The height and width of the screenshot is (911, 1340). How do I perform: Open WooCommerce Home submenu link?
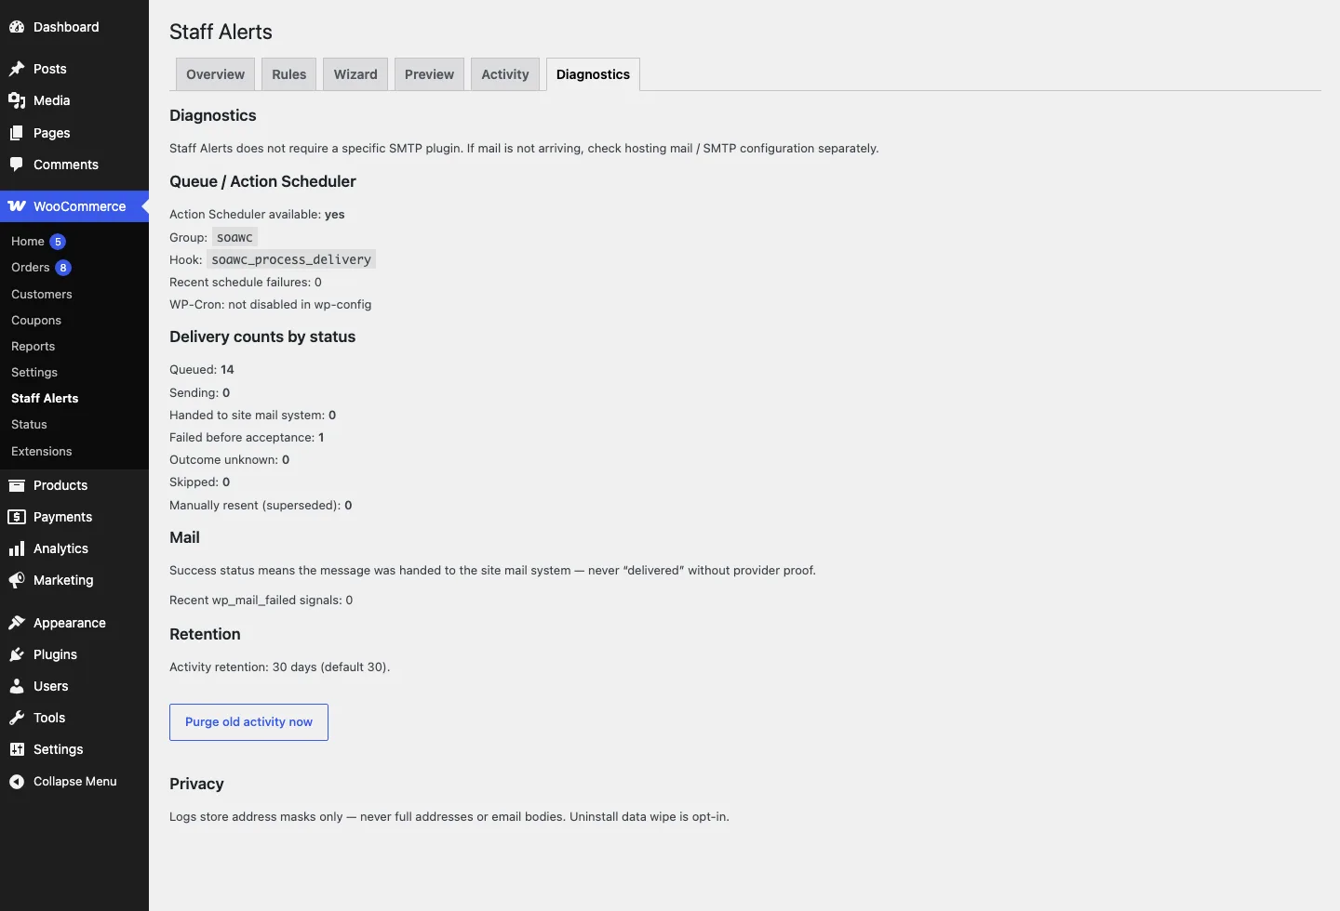coord(28,242)
